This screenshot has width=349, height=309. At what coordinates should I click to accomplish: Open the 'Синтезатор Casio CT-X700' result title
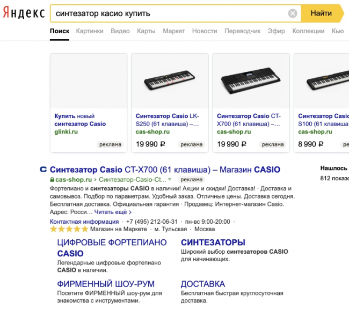point(165,170)
